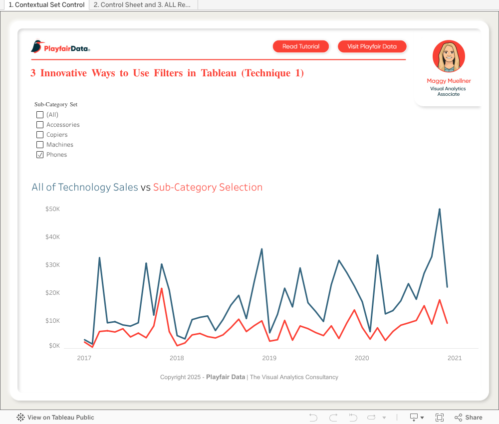This screenshot has height=424, width=499.
Task: Click the revert icon in bottom toolbar
Action: pos(353,418)
